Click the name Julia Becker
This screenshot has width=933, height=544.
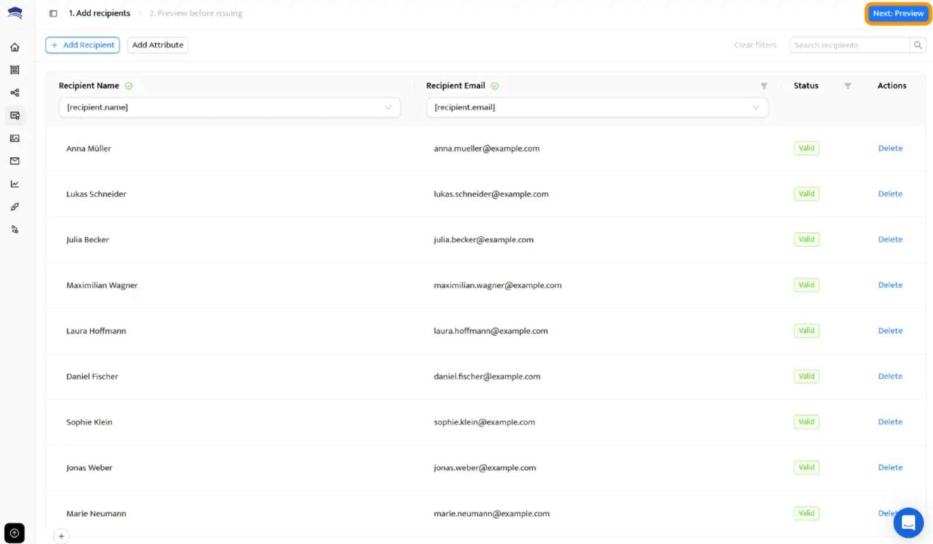(87, 240)
